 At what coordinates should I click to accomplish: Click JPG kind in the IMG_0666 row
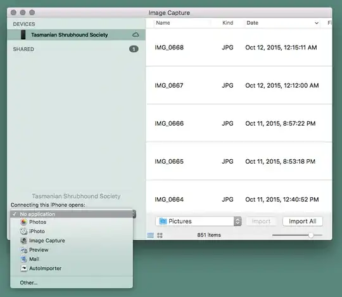coord(227,123)
